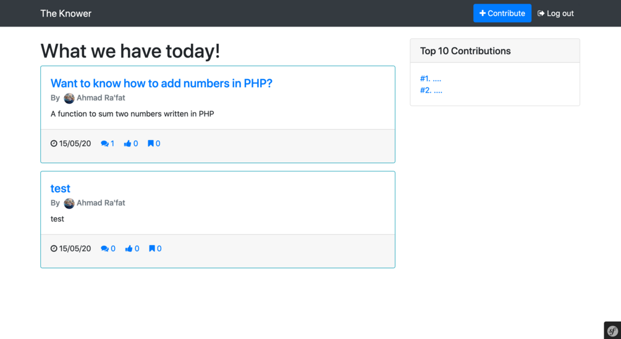Image resolution: width=621 pixels, height=339 pixels.
Task: Click the clock icon on PHP post
Action: click(x=54, y=144)
